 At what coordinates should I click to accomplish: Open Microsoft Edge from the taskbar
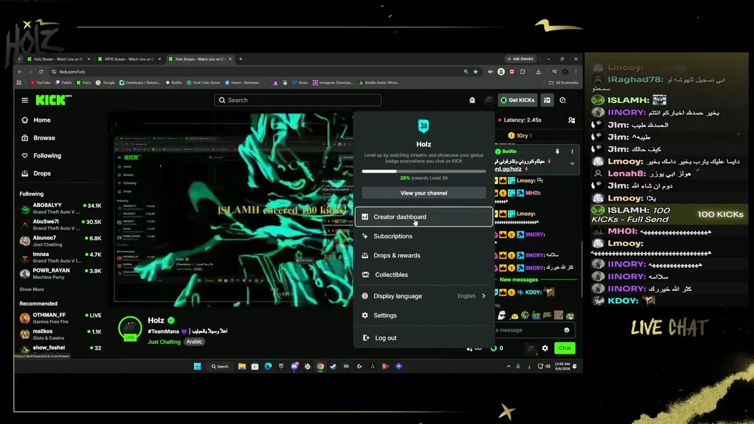(268, 366)
